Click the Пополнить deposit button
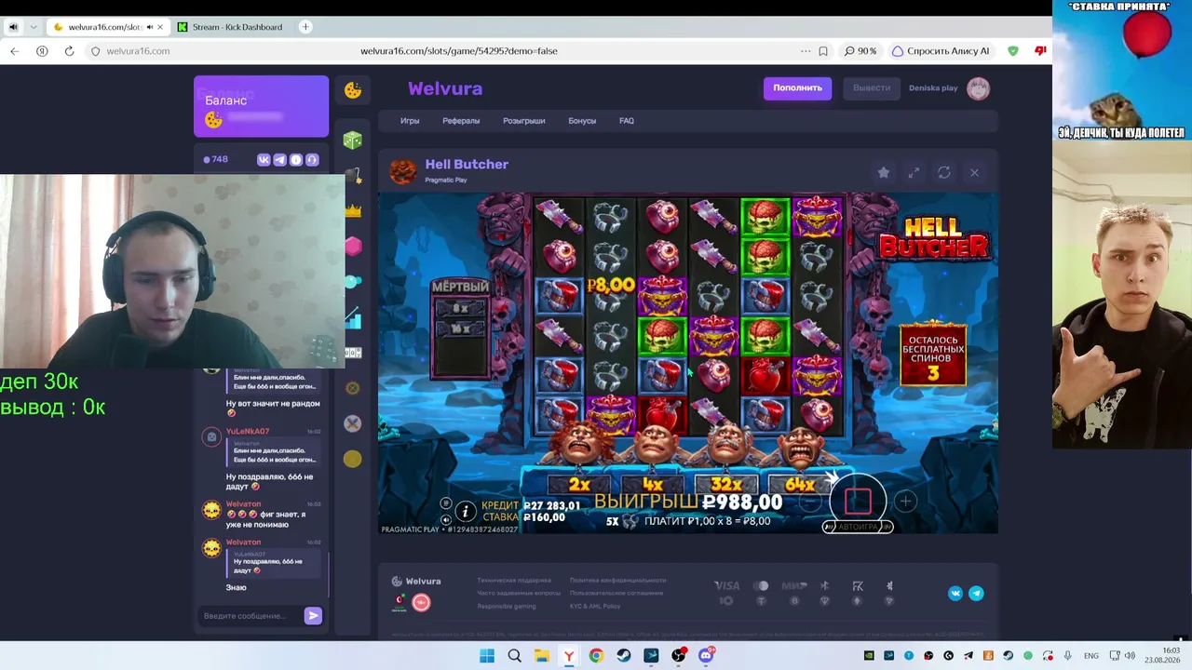The width and height of the screenshot is (1192, 670). pos(797,87)
